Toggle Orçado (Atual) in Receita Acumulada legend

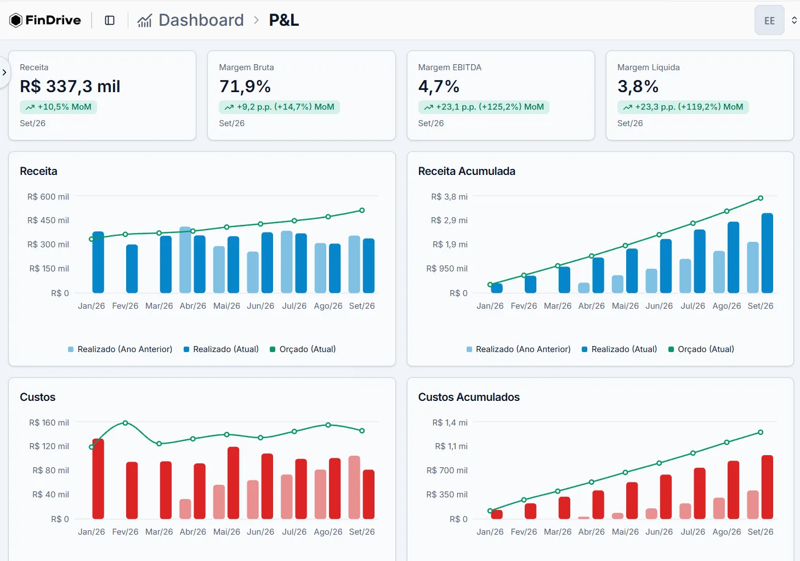click(x=701, y=349)
